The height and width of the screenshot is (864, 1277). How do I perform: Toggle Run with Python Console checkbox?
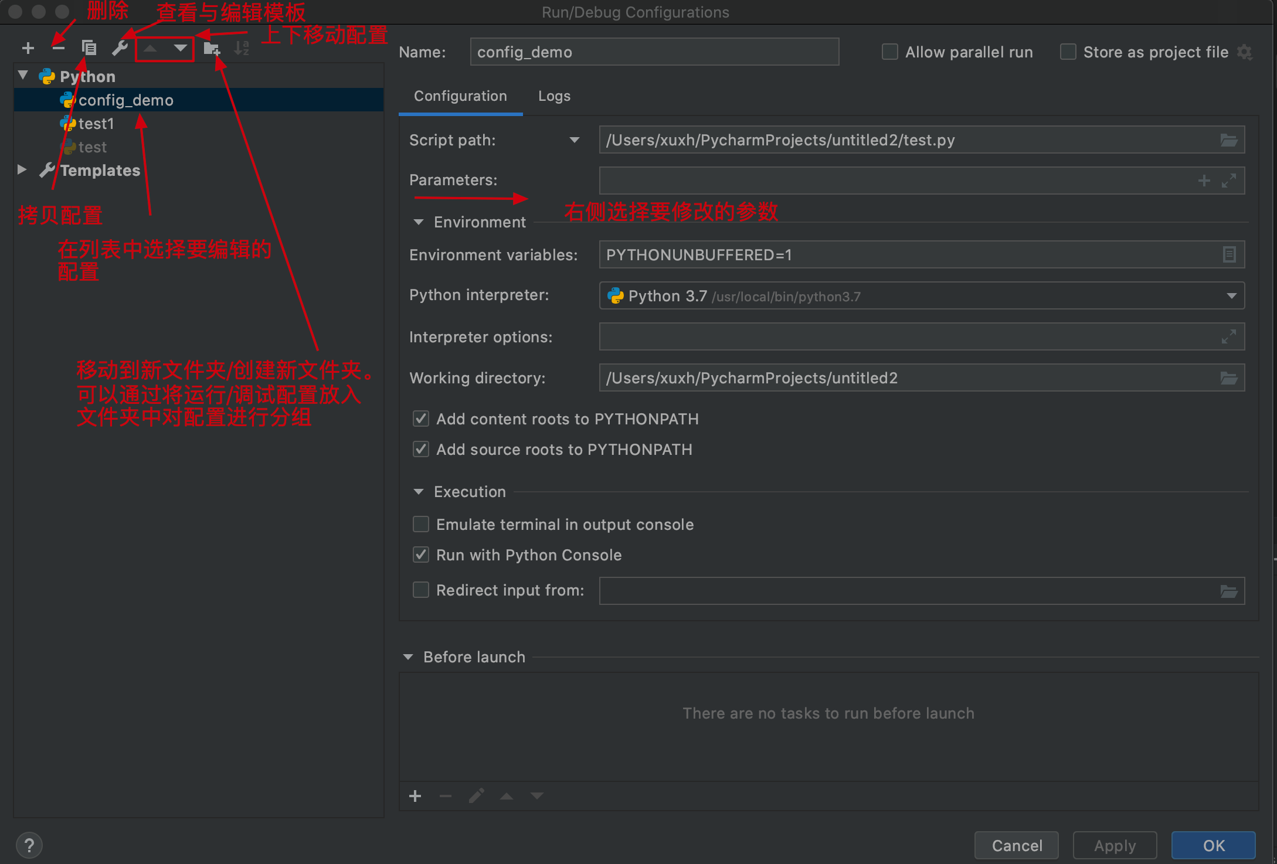421,555
